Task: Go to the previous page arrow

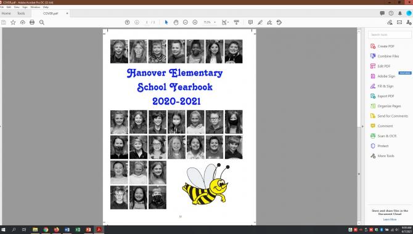Action: coord(127,22)
